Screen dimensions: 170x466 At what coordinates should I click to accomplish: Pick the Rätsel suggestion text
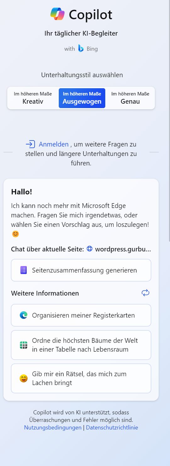79,378
